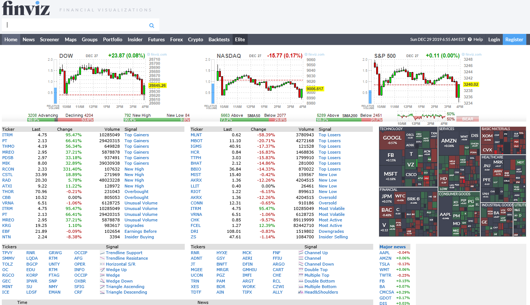This screenshot has width=530, height=305.
Task: Open ticker RNR in Channel Up row
Action: pos(195,253)
